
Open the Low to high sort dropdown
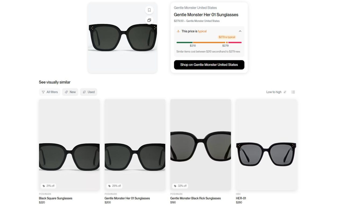coord(274,92)
